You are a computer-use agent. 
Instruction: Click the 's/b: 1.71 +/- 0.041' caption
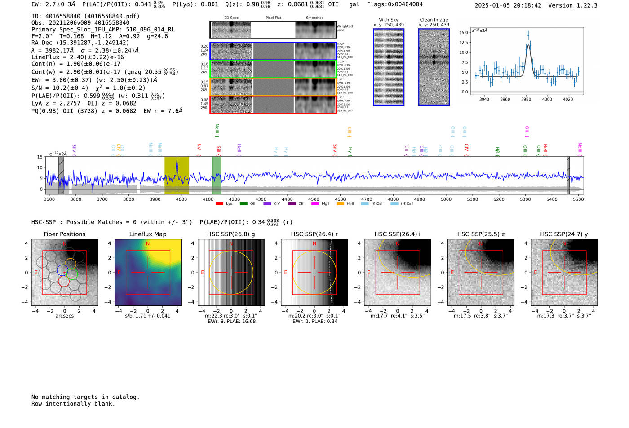(148, 316)
